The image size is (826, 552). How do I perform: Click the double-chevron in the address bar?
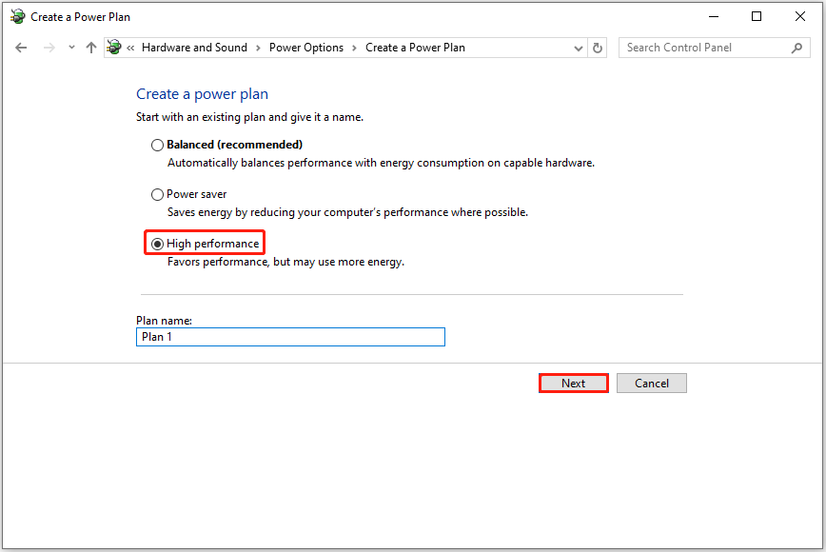[130, 48]
